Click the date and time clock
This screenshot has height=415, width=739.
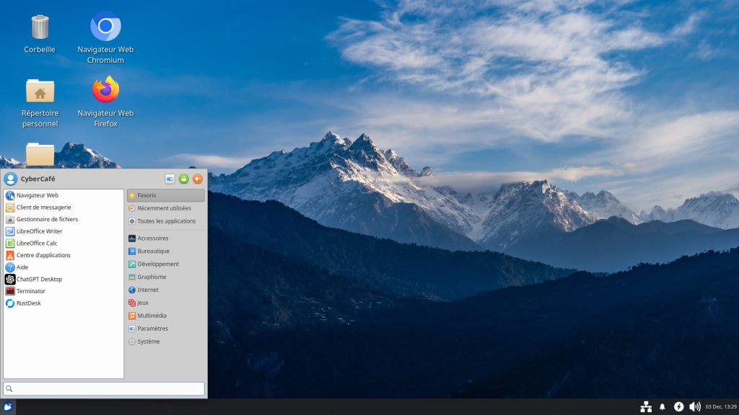coord(721,407)
